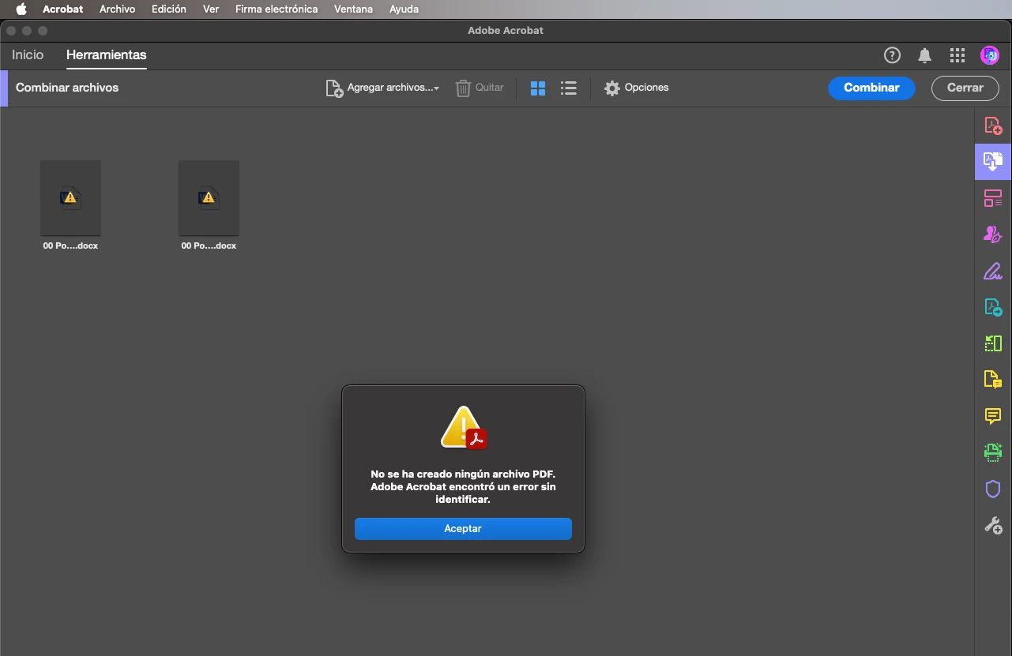Click the Aceptar button in the error dialog

(463, 529)
